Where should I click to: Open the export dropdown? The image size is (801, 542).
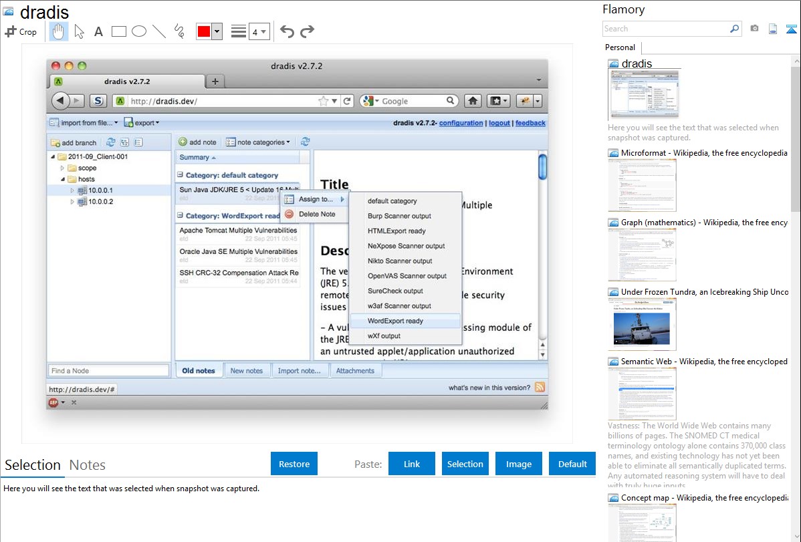[x=142, y=122]
